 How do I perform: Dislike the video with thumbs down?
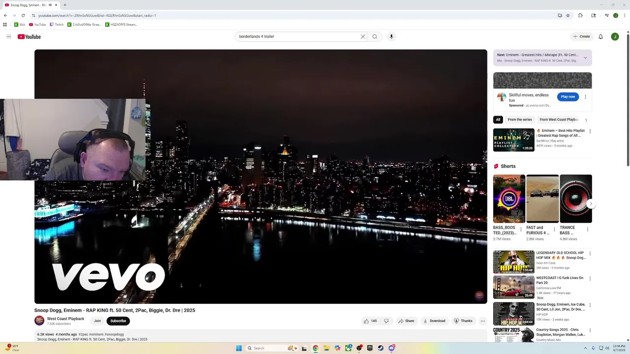click(386, 321)
